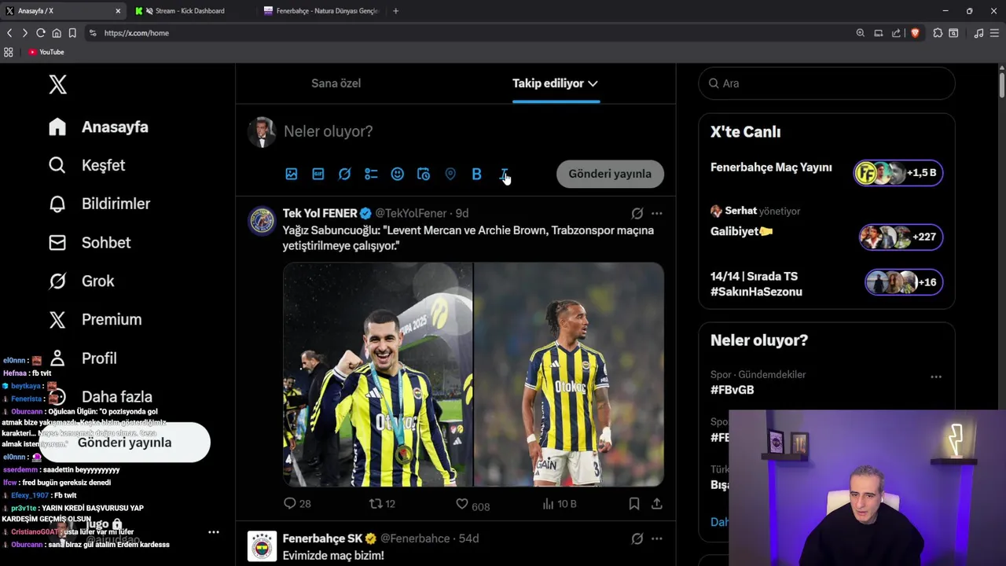The width and height of the screenshot is (1006, 566).
Task: View analytics showing 10 B views
Action: pos(559,504)
